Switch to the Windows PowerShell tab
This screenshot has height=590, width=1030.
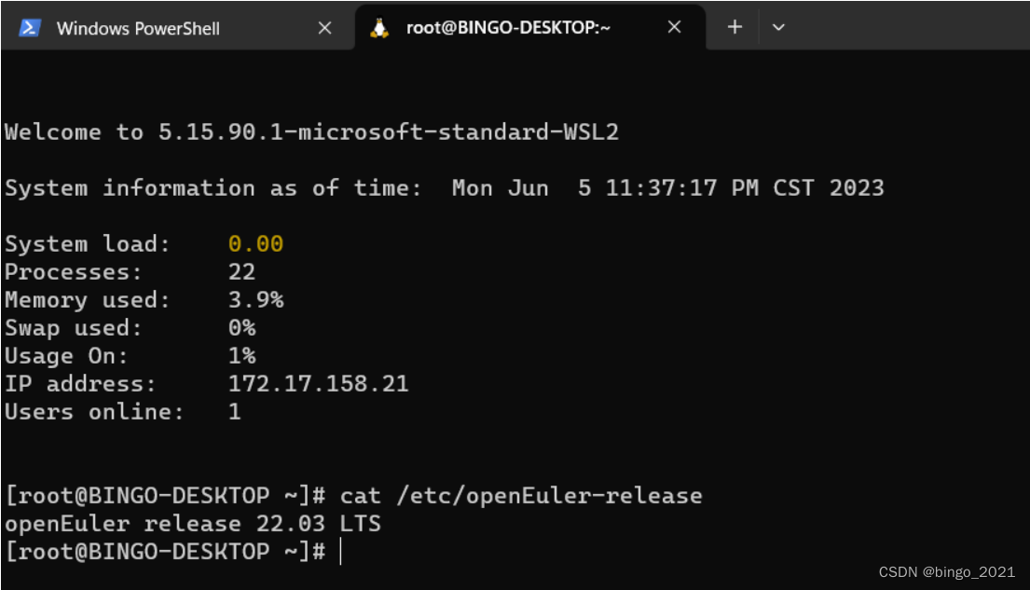(140, 28)
